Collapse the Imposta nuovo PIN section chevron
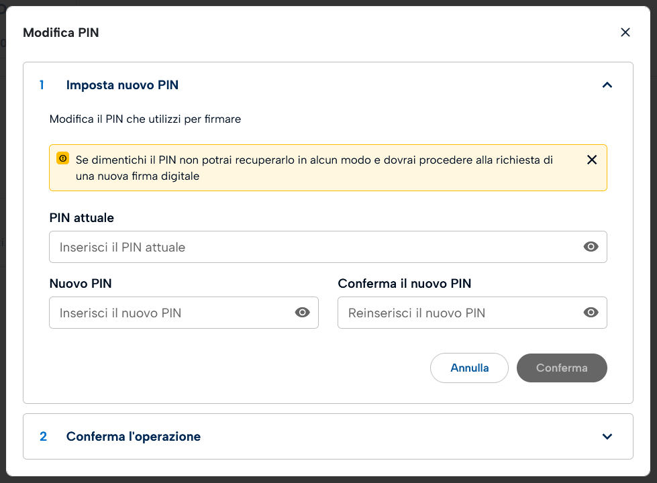The width and height of the screenshot is (657, 483). click(x=607, y=85)
